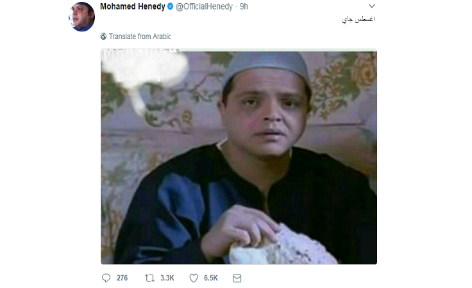The width and height of the screenshot is (472, 288).
Task: Click the @OfficialHenedy handle
Action: (x=204, y=6)
